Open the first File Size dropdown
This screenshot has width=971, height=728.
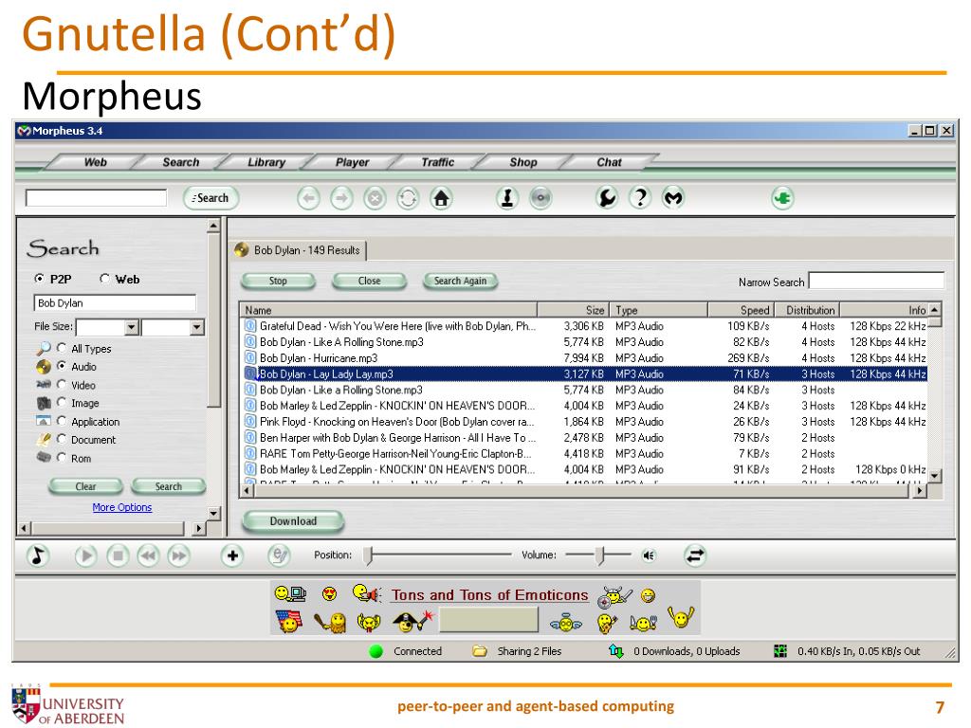(x=131, y=327)
